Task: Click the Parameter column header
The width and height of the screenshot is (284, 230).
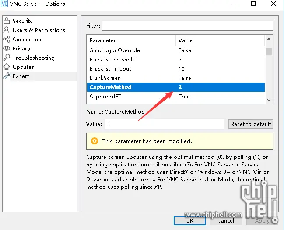Action: (x=131, y=40)
